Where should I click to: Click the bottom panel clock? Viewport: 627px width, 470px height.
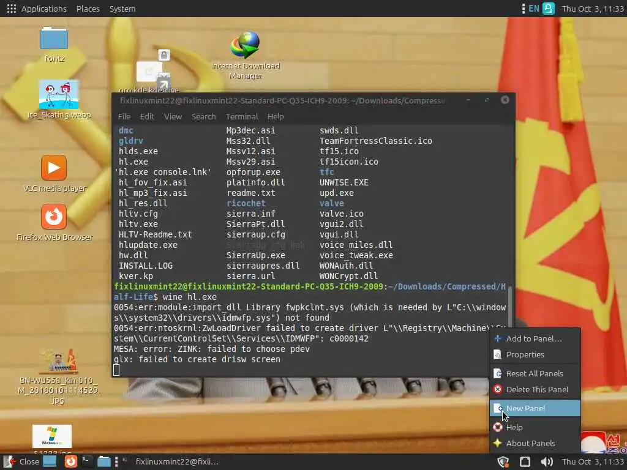(x=593, y=461)
